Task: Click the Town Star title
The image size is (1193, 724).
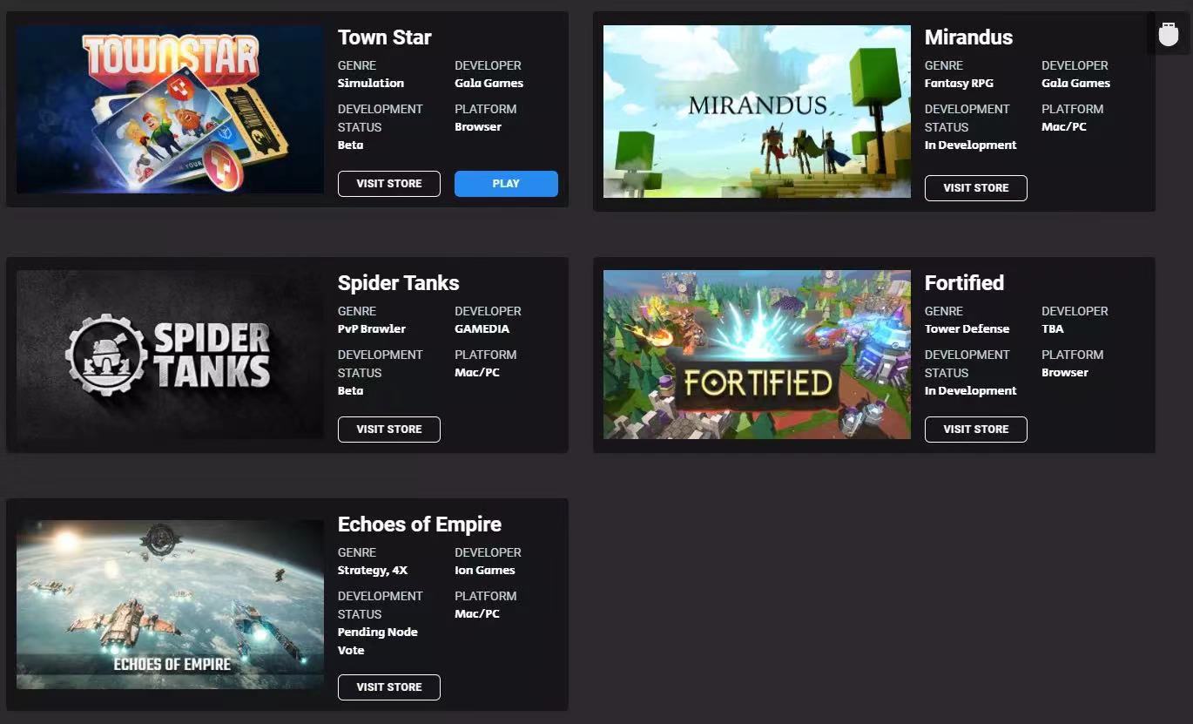Action: click(385, 37)
